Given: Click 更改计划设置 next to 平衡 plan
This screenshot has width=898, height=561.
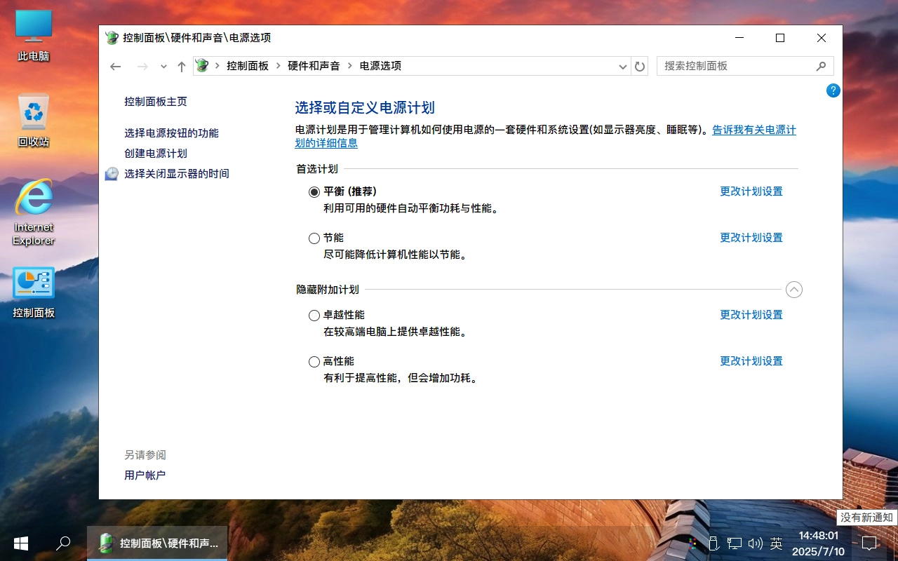Looking at the screenshot, I should (751, 191).
